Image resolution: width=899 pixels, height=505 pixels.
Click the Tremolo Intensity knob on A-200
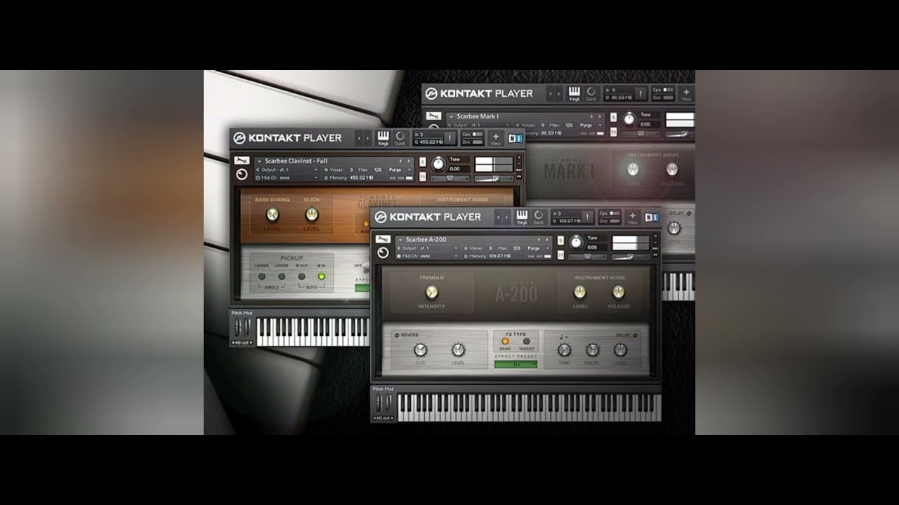431,291
